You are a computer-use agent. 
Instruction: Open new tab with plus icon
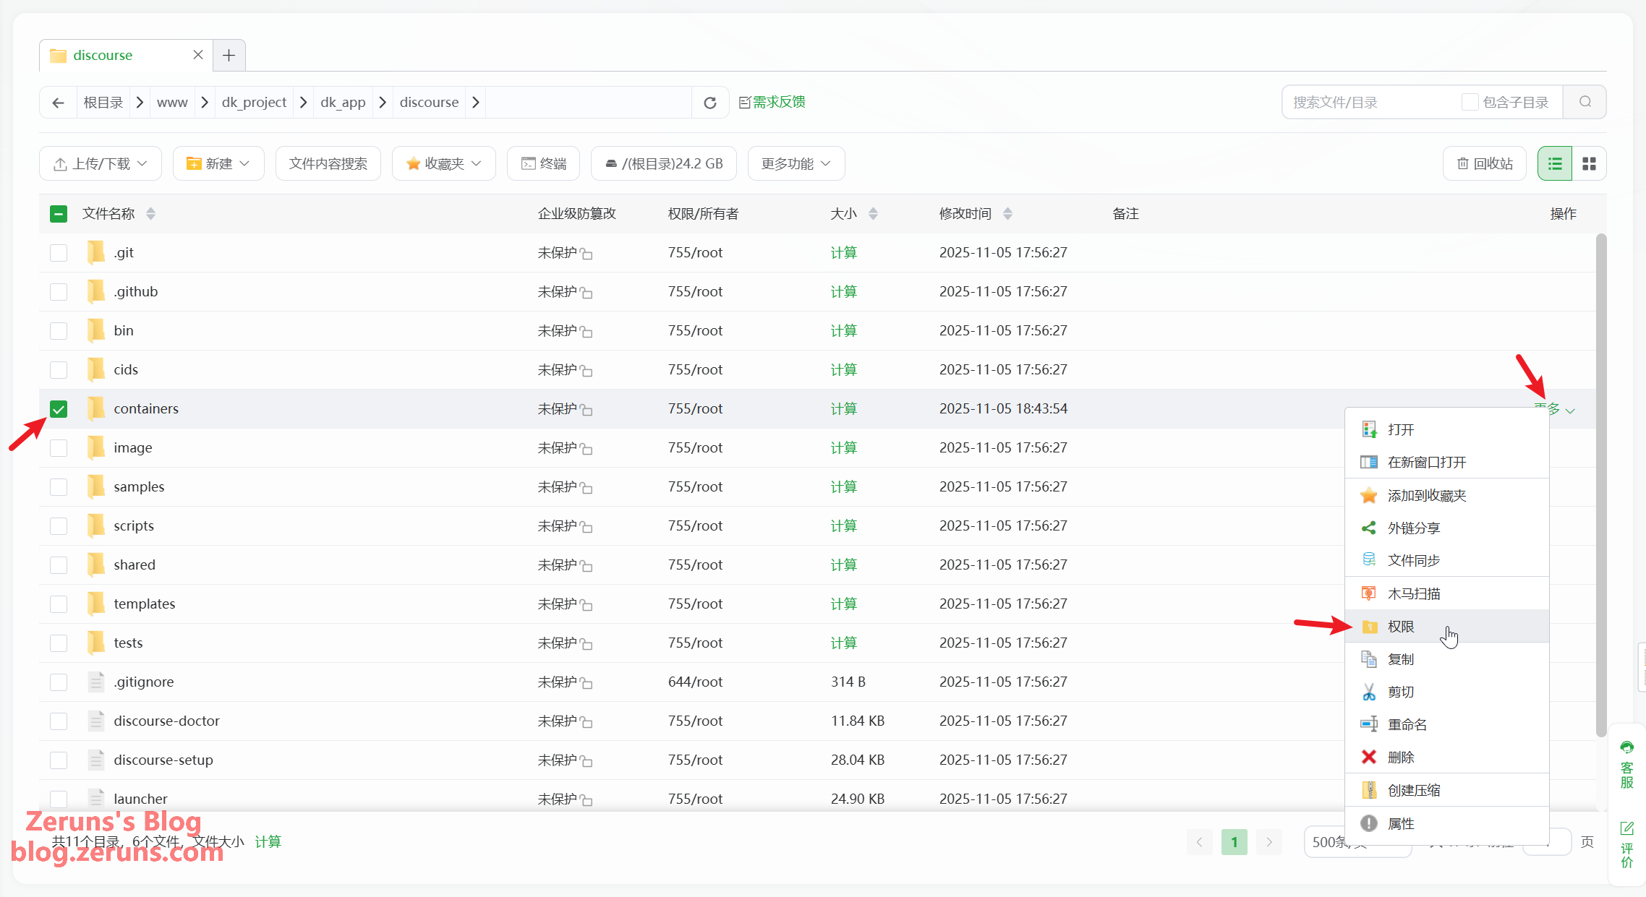coord(229,56)
